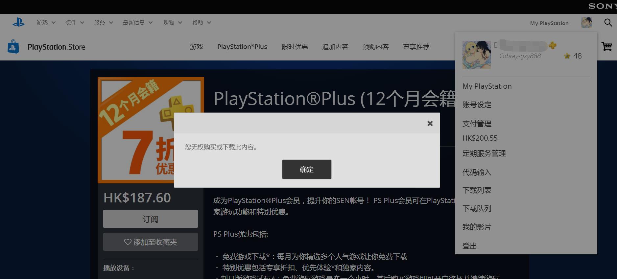Viewport: 617px width, 279px height.
Task: Select 代码输入 from account menu
Action: click(x=477, y=172)
